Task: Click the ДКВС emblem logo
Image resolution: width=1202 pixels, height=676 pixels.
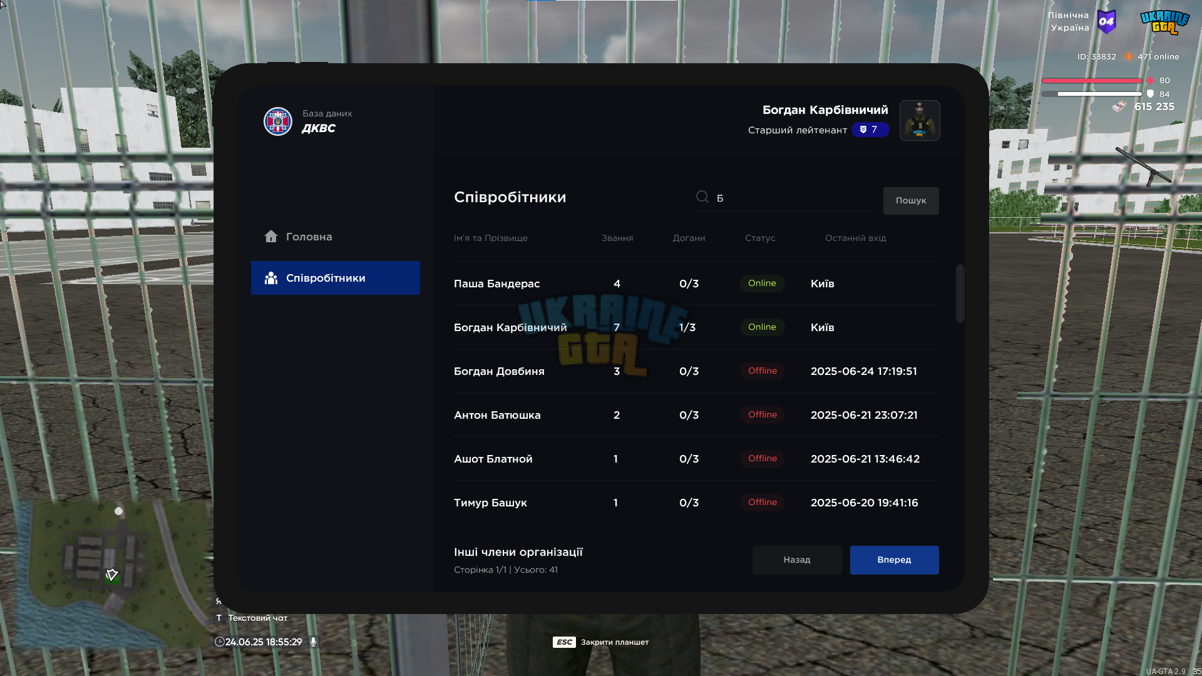Action: pyautogui.click(x=277, y=121)
